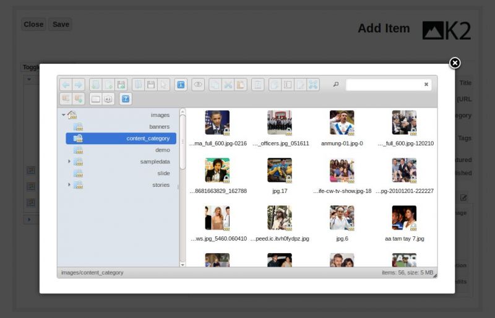Expand the stories folder arrow

coord(69,184)
